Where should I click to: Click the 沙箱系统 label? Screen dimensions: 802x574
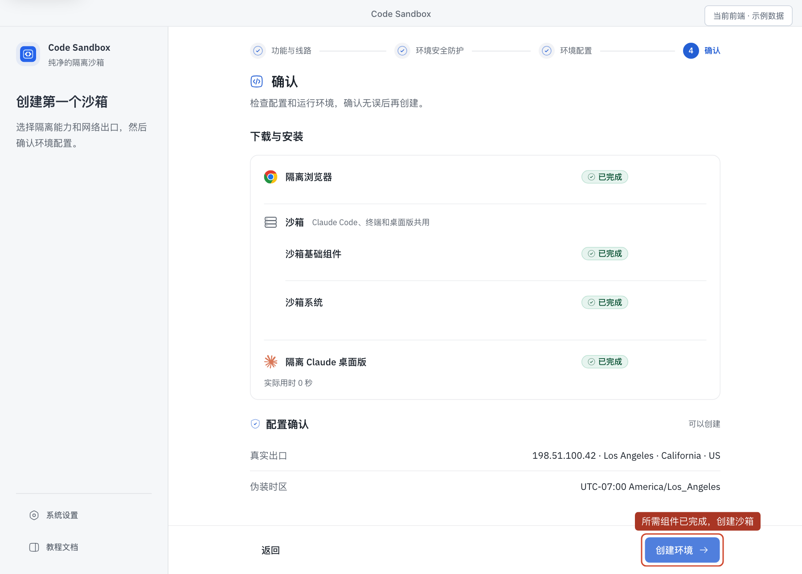click(304, 303)
